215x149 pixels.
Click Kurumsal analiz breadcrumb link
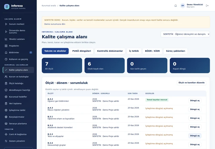(x=49, y=6)
